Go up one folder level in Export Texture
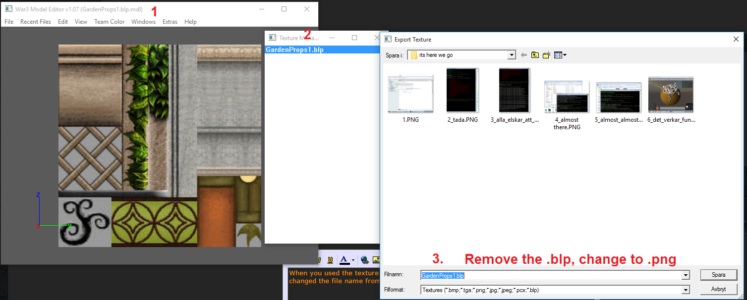This screenshot has height=300, width=747. click(535, 55)
